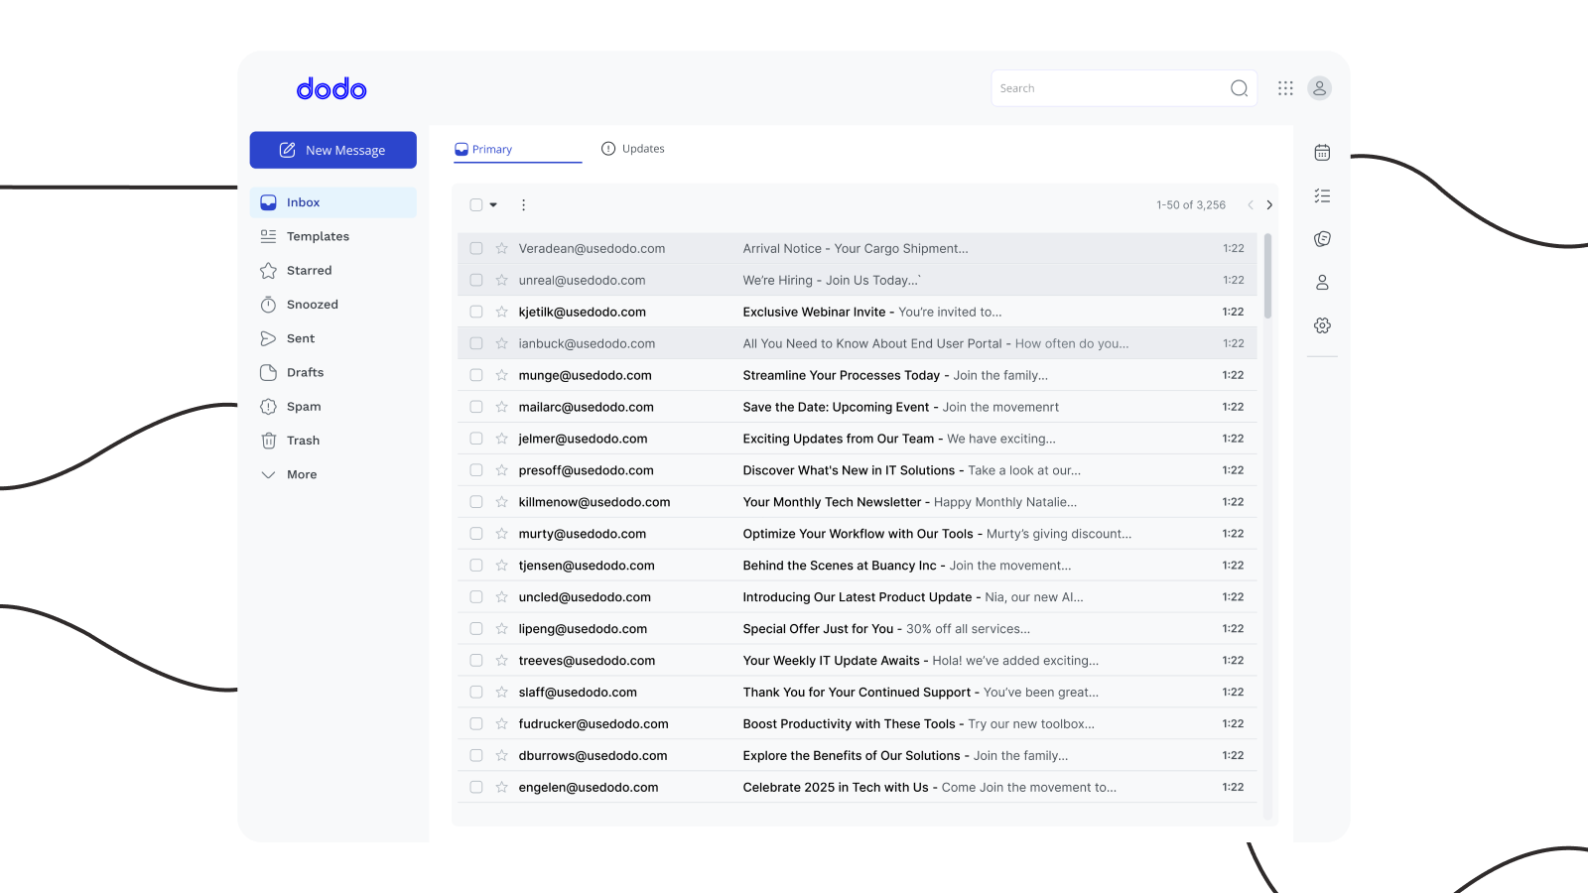Open the user profile avatar

tap(1319, 87)
